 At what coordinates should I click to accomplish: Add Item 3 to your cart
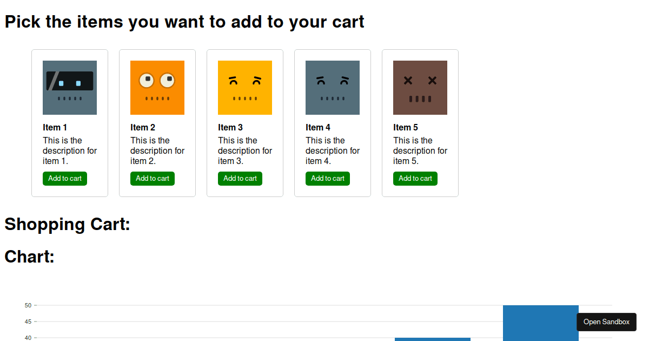click(x=240, y=179)
